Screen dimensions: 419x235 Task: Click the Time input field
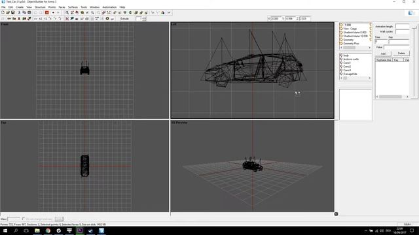tap(381, 42)
